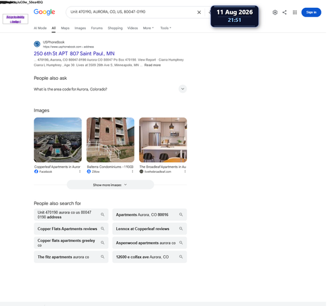Open the three-dot menu for Balterra Condominiums image
This screenshot has height=306, width=330.
[132, 171]
